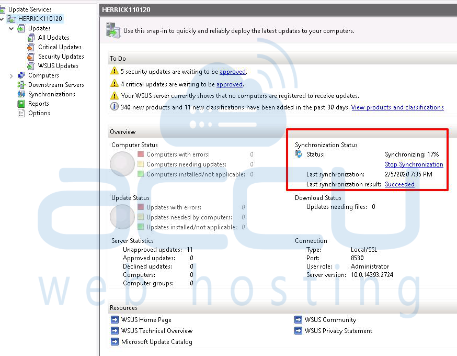Select HERRICK110120 in the tree
The image size is (457, 356).
click(40, 19)
